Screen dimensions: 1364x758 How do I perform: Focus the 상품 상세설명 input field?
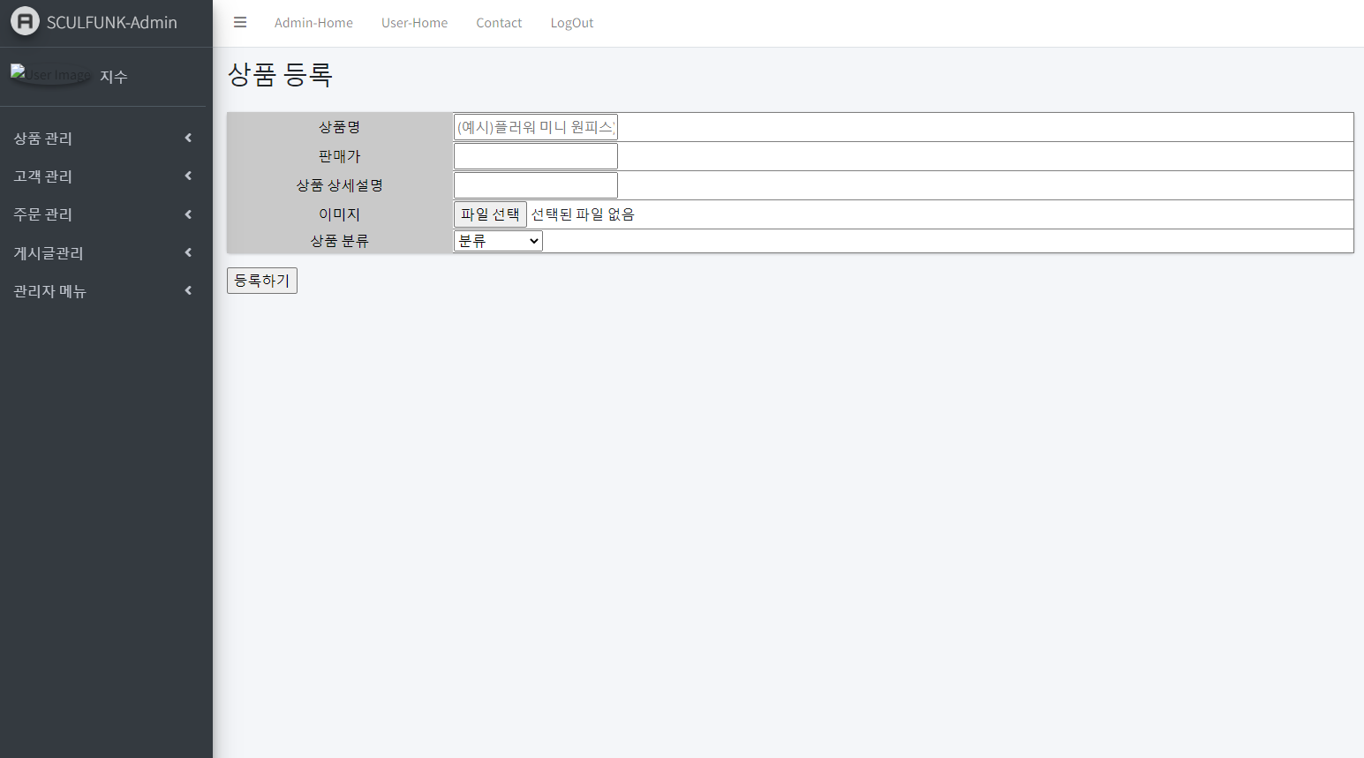coord(536,185)
